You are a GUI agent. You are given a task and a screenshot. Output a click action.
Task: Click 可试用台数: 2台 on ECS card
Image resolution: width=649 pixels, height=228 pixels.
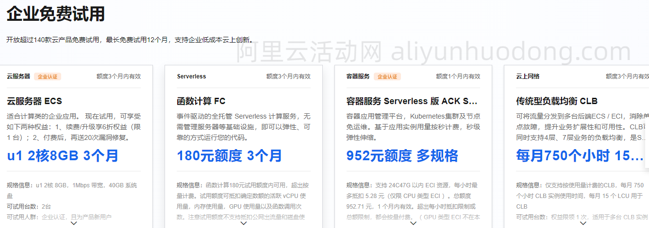click(29, 206)
